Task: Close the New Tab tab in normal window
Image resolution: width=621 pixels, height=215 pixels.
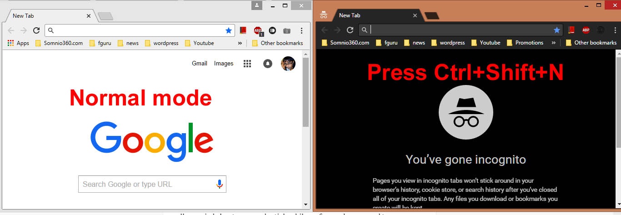Action: 88,16
